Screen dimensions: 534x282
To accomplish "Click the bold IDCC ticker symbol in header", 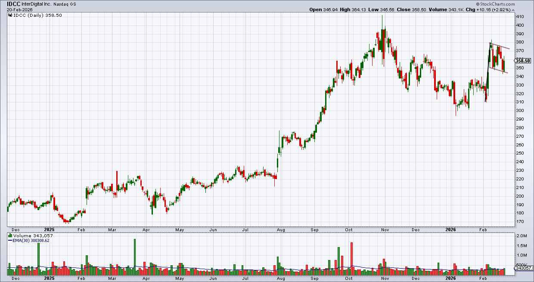I will pos(14,3).
